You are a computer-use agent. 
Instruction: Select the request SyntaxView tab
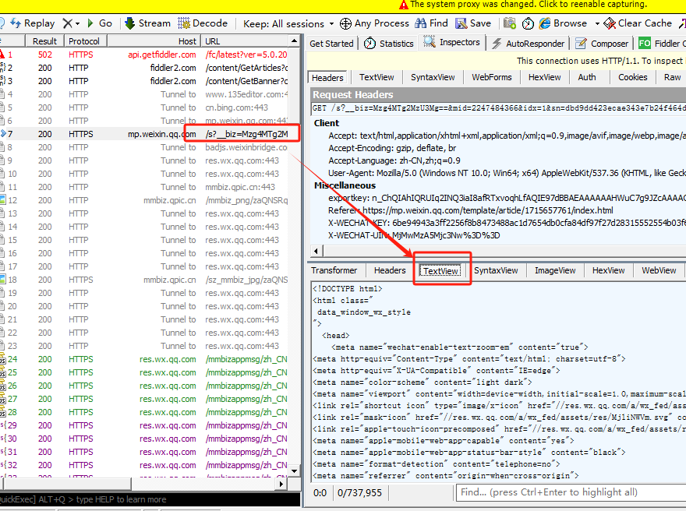[433, 77]
